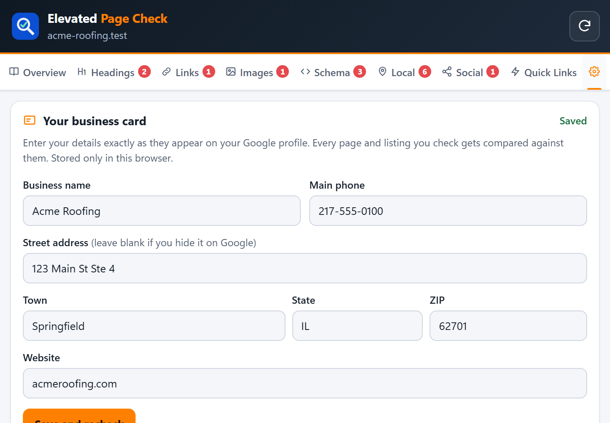The width and height of the screenshot is (610, 423).
Task: Click the Headings badge showing 2
Action: click(144, 72)
